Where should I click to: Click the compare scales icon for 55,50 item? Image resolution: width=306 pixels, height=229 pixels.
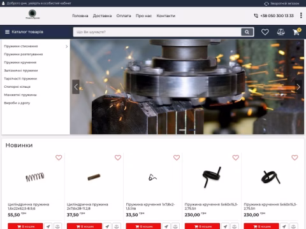point(57,226)
